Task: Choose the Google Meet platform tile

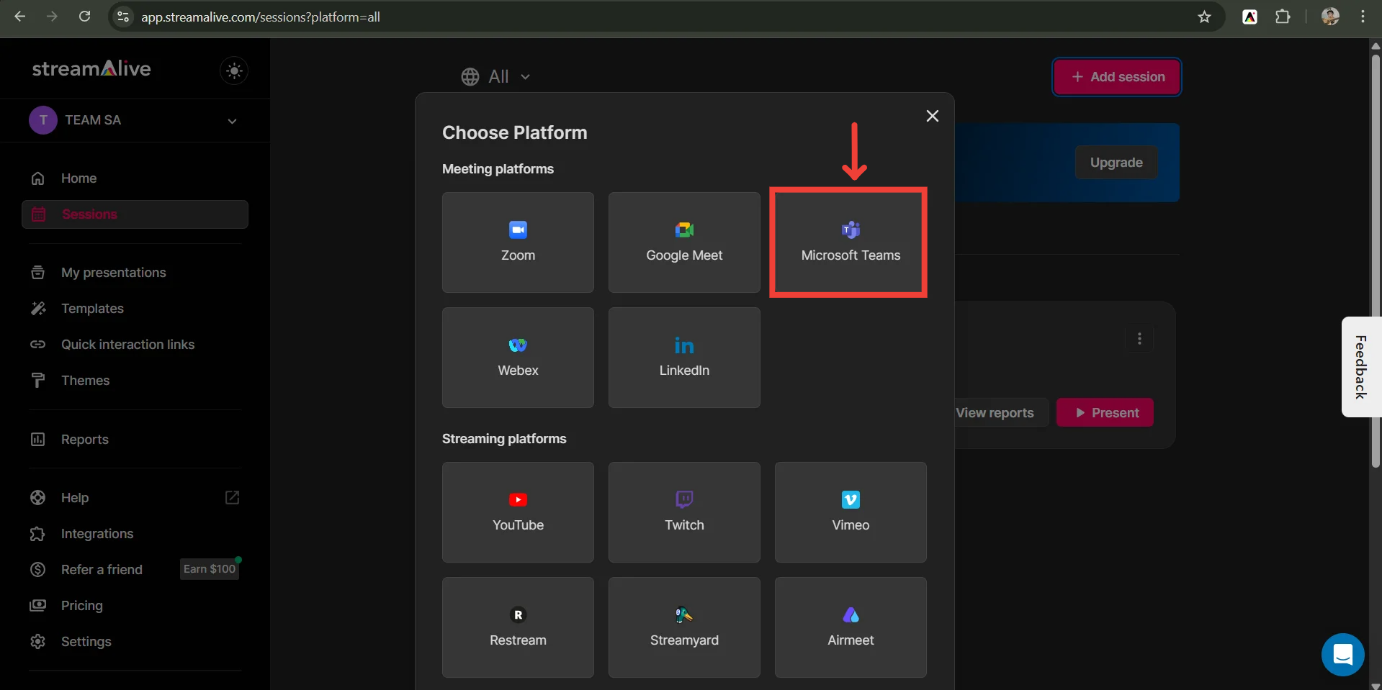Action: [x=684, y=242]
